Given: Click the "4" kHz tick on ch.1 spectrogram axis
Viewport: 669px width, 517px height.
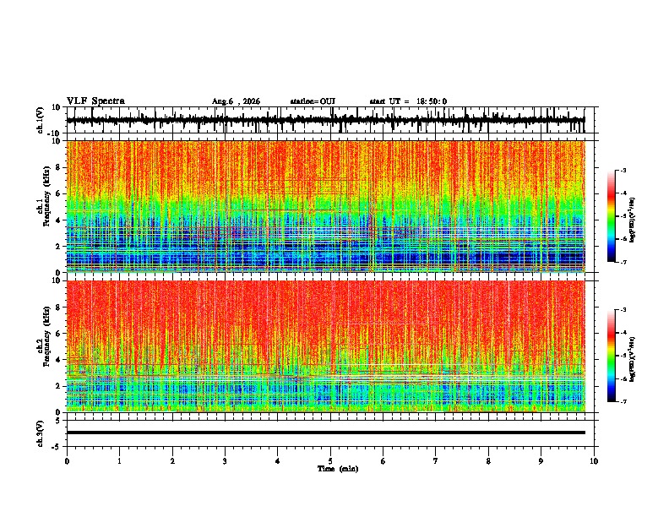Looking at the screenshot, I should [58, 220].
